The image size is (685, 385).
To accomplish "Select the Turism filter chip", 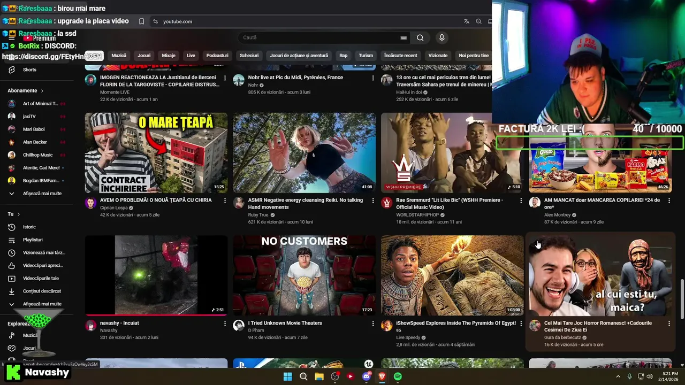I will [x=366, y=56].
